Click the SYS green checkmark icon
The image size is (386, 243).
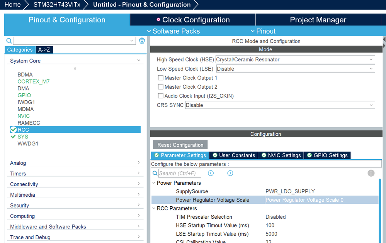(13, 137)
